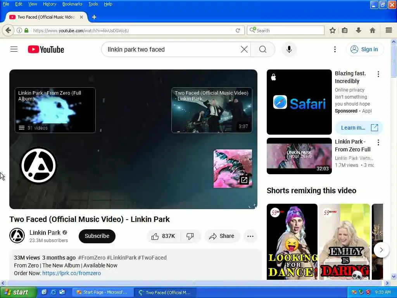Open the YouTube hamburger guide menu
The width and height of the screenshot is (397, 298).
[x=14, y=49]
